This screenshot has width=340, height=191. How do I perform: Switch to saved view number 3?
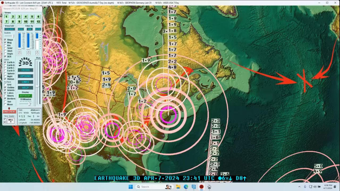19,17
